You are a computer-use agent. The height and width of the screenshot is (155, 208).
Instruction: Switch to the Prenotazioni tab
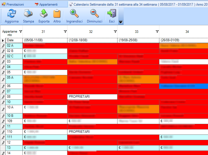tap(13, 4)
